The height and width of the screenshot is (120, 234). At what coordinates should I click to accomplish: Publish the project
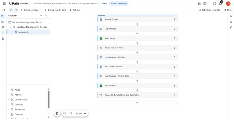(75, 10)
